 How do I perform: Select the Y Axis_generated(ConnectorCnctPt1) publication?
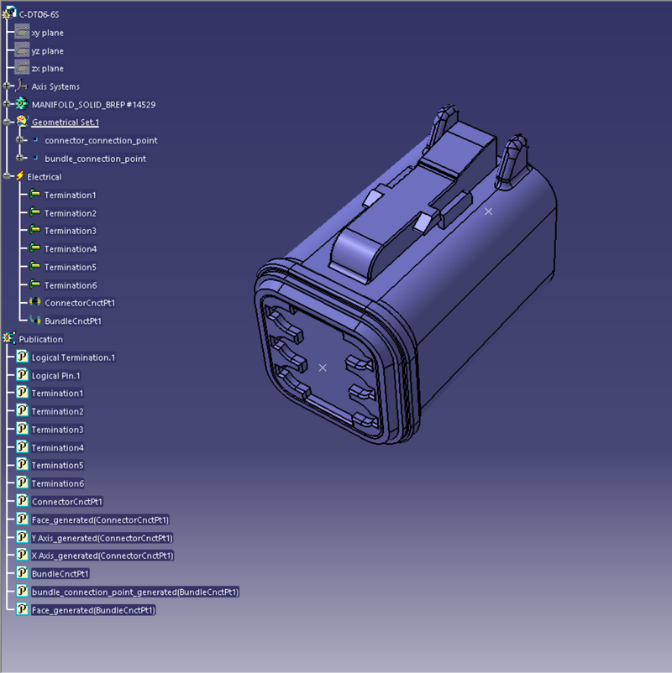click(102, 538)
